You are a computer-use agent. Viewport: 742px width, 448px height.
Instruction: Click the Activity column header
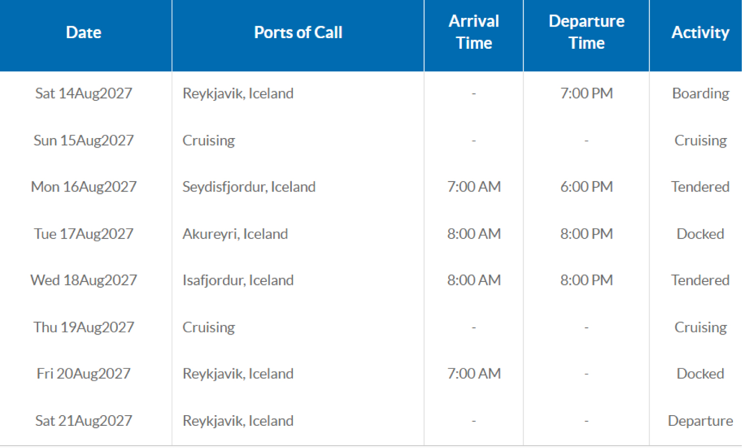700,32
